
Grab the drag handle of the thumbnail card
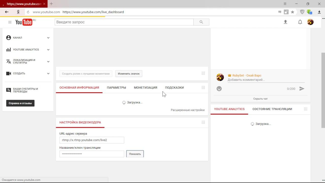pyautogui.click(x=203, y=73)
